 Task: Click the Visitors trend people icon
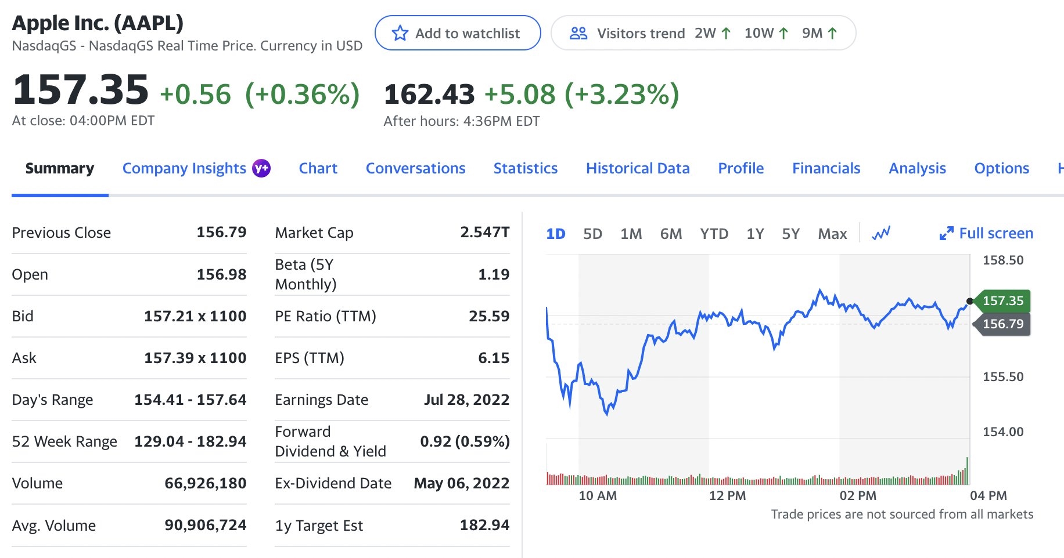578,33
